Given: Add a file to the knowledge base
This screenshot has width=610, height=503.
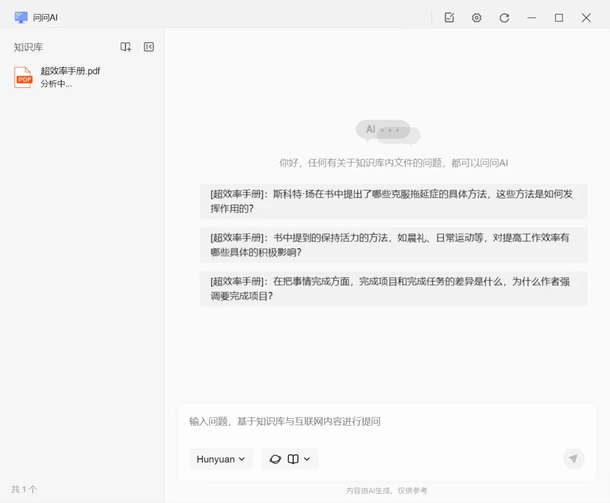Looking at the screenshot, I should pyautogui.click(x=125, y=47).
